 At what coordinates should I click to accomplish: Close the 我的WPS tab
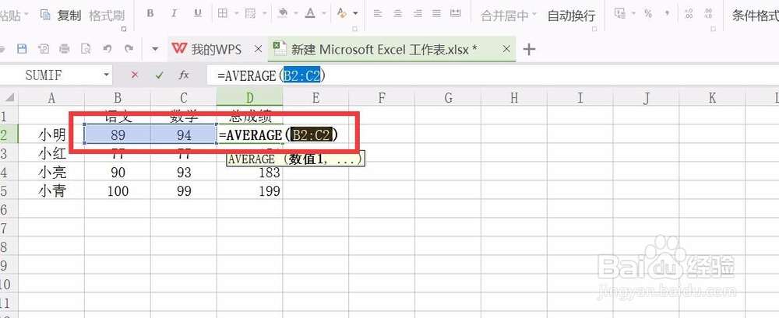point(258,49)
